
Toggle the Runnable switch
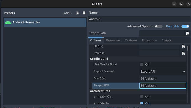click(185, 26)
